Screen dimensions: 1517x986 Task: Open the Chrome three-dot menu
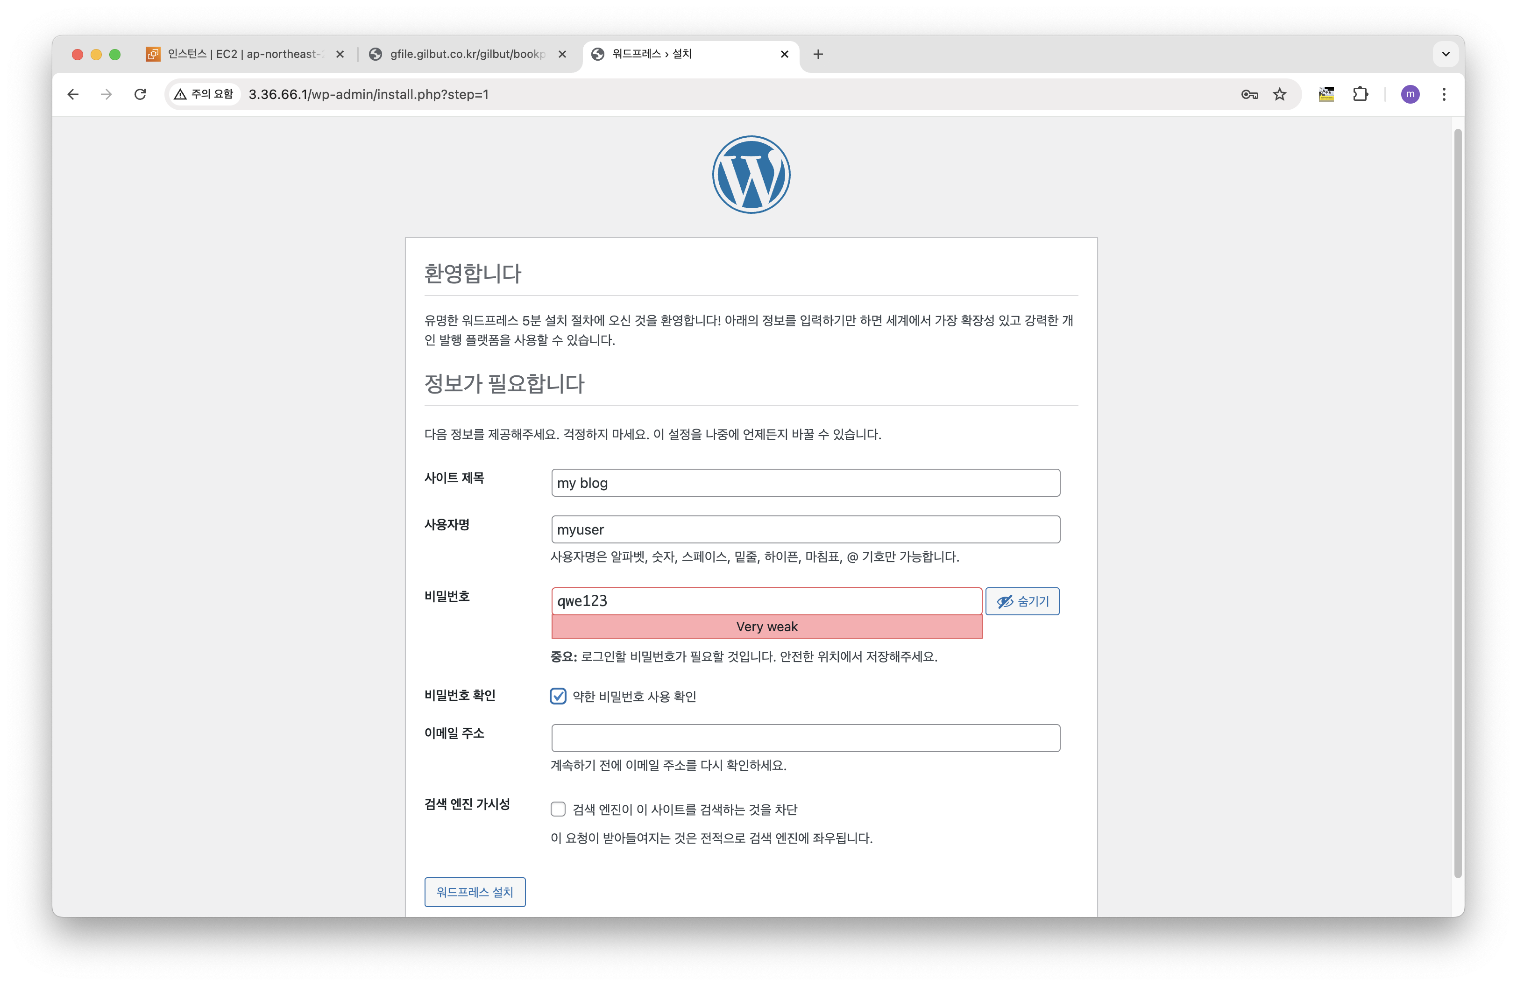coord(1444,94)
